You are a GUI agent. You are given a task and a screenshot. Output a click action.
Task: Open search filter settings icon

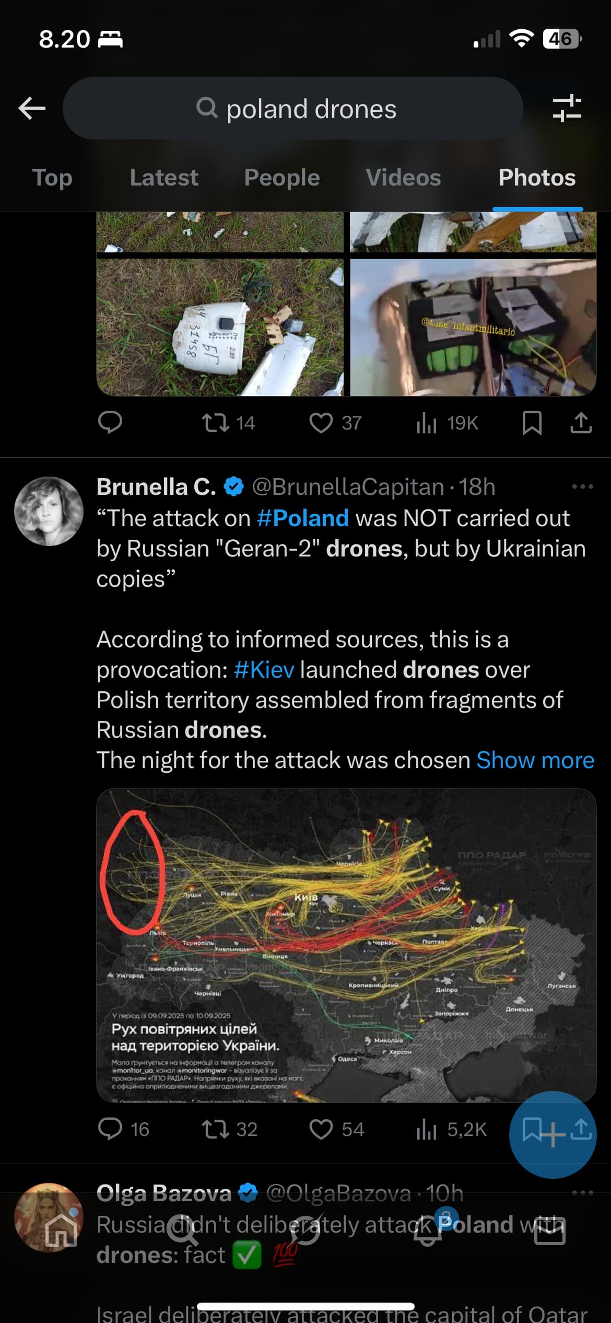tap(567, 109)
